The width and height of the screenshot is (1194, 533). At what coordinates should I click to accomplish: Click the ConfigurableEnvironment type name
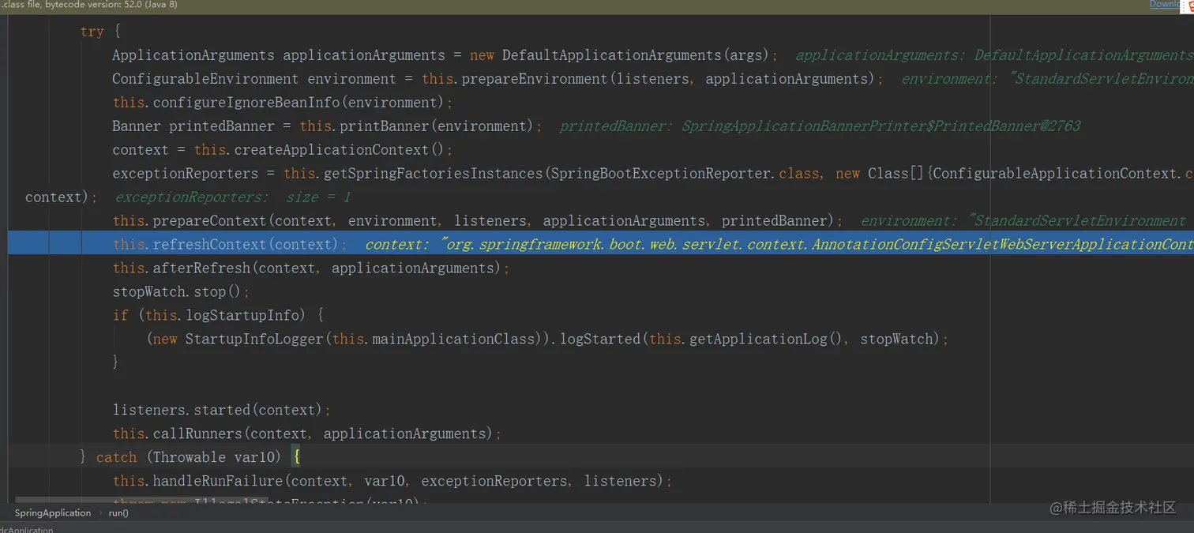point(205,79)
